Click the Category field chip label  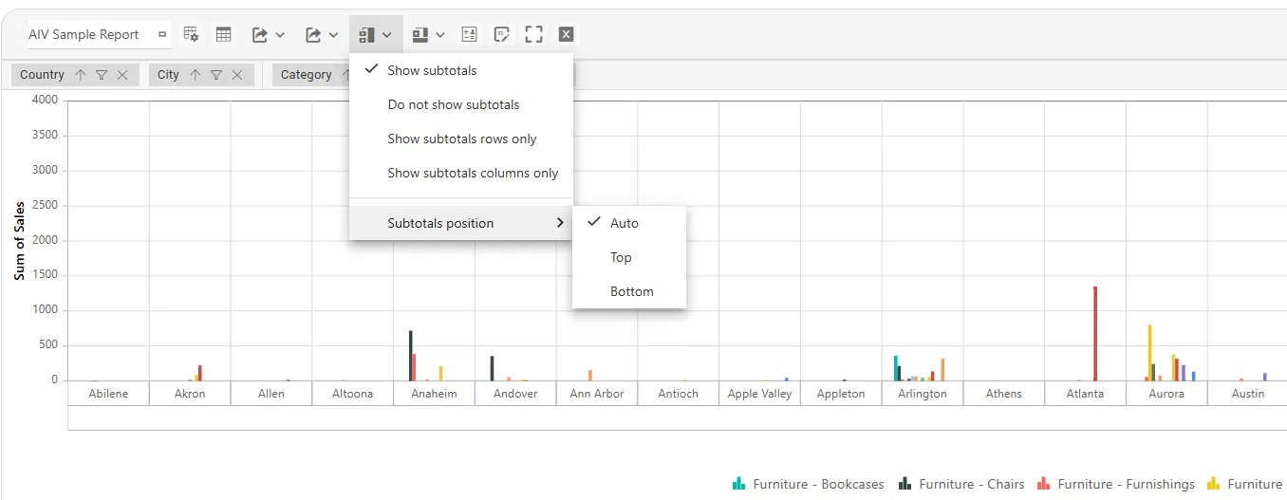307,75
